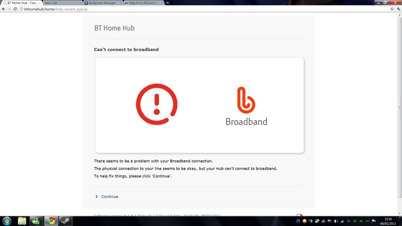The width and height of the screenshot is (402, 226).
Task: Open Action Center flag tray icon
Action: click(373, 221)
